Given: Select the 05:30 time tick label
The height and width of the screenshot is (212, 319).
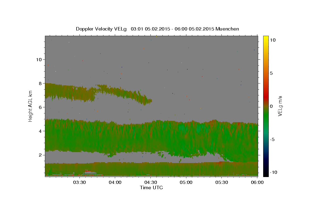Looking at the screenshot, I should pos(222,182).
